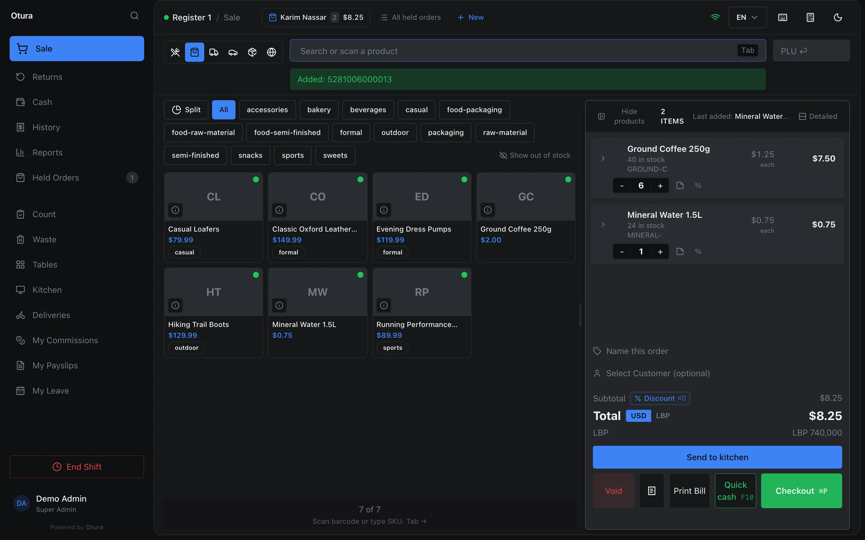Show info for Running Performance product card
This screenshot has width=865, height=540.
point(384,305)
